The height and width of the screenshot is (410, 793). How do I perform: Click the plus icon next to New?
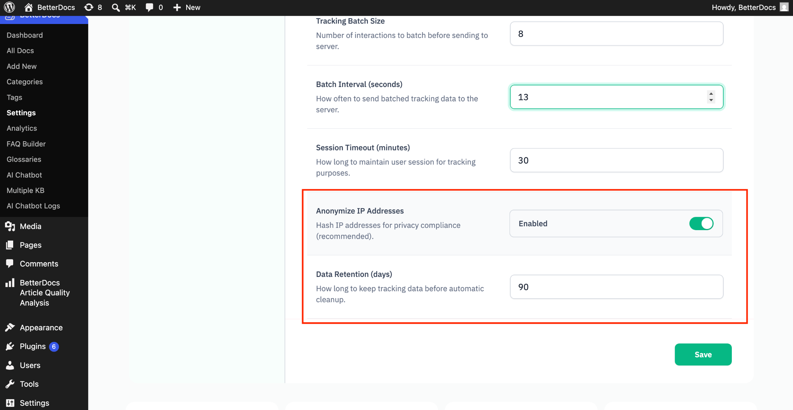[177, 7]
